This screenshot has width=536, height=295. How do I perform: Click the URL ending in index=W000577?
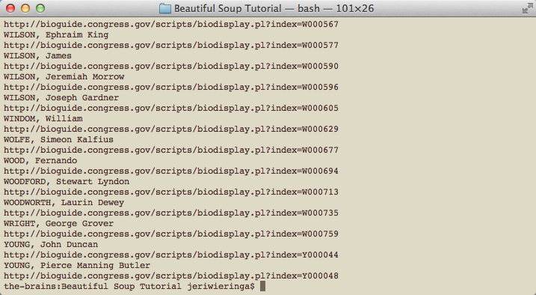coord(171,45)
